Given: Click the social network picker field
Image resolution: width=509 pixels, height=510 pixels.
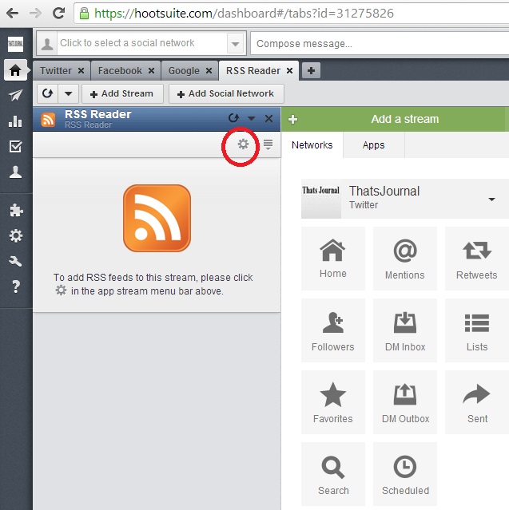Looking at the screenshot, I should pyautogui.click(x=141, y=43).
